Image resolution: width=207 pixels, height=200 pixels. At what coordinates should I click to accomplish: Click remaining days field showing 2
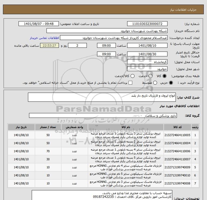tap(77, 45)
